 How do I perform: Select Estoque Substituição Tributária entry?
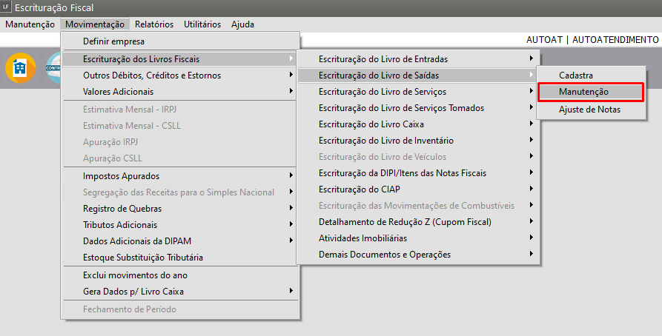[x=143, y=258]
